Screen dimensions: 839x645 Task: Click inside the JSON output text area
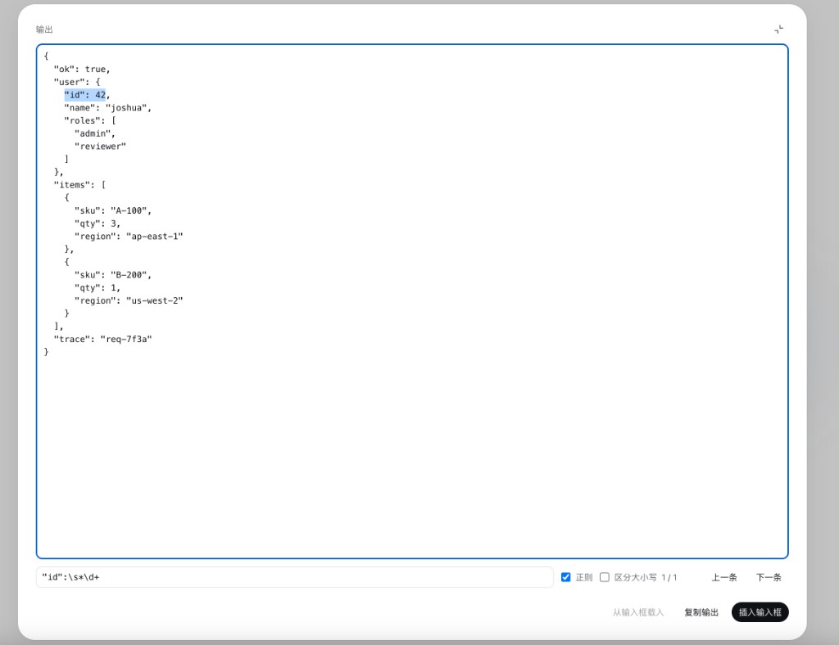[x=412, y=301]
